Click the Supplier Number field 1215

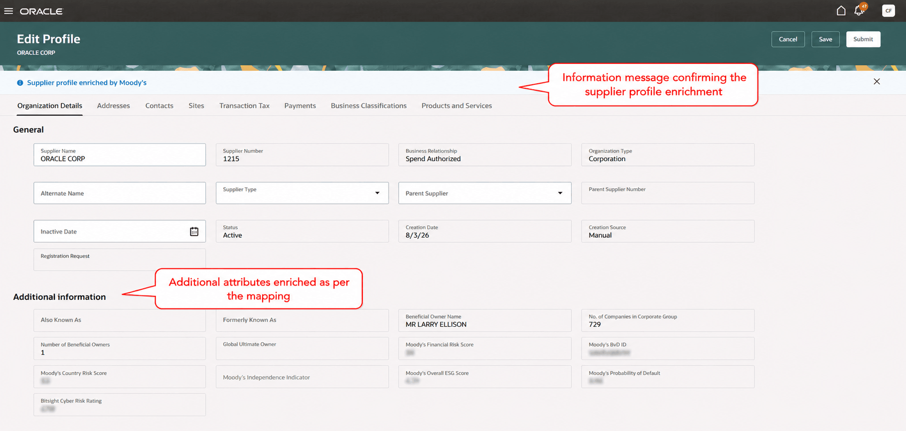(302, 155)
